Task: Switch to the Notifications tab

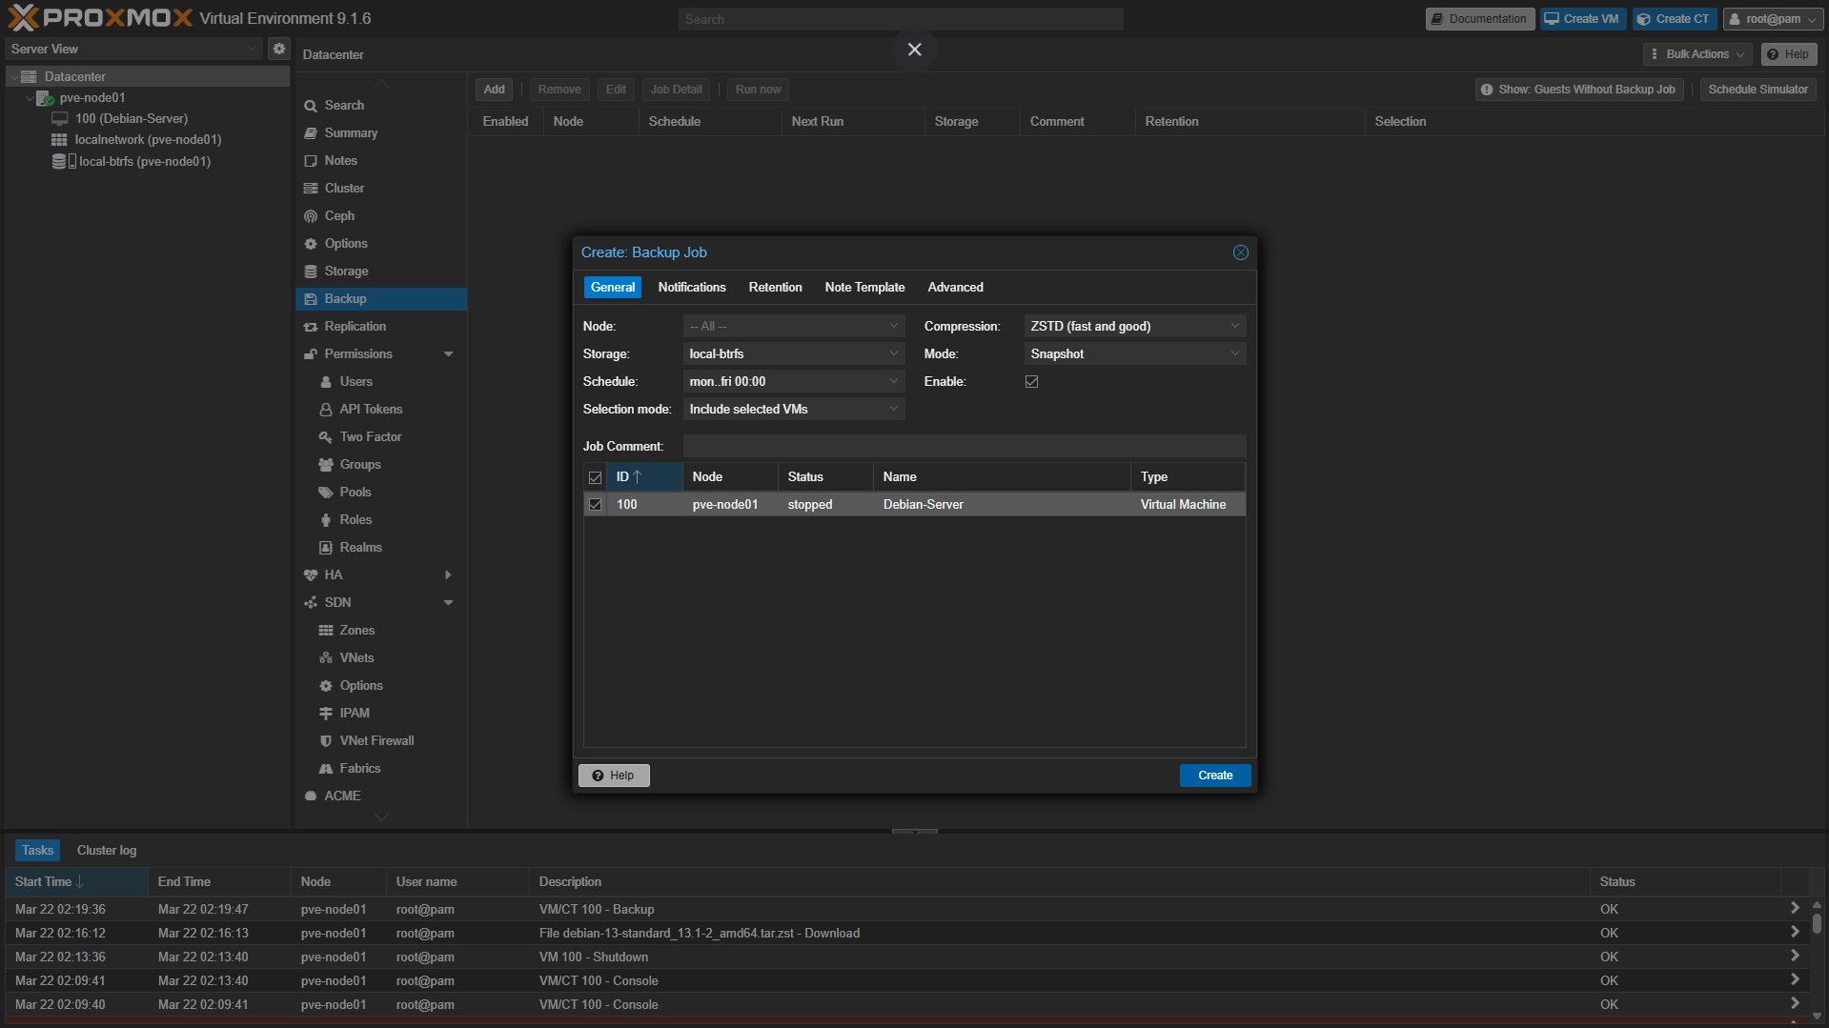Action: coord(691,288)
